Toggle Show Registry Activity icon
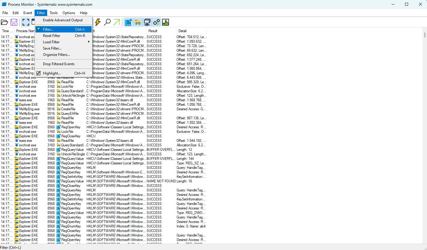This screenshot has width=427, height=250. tap(128, 22)
